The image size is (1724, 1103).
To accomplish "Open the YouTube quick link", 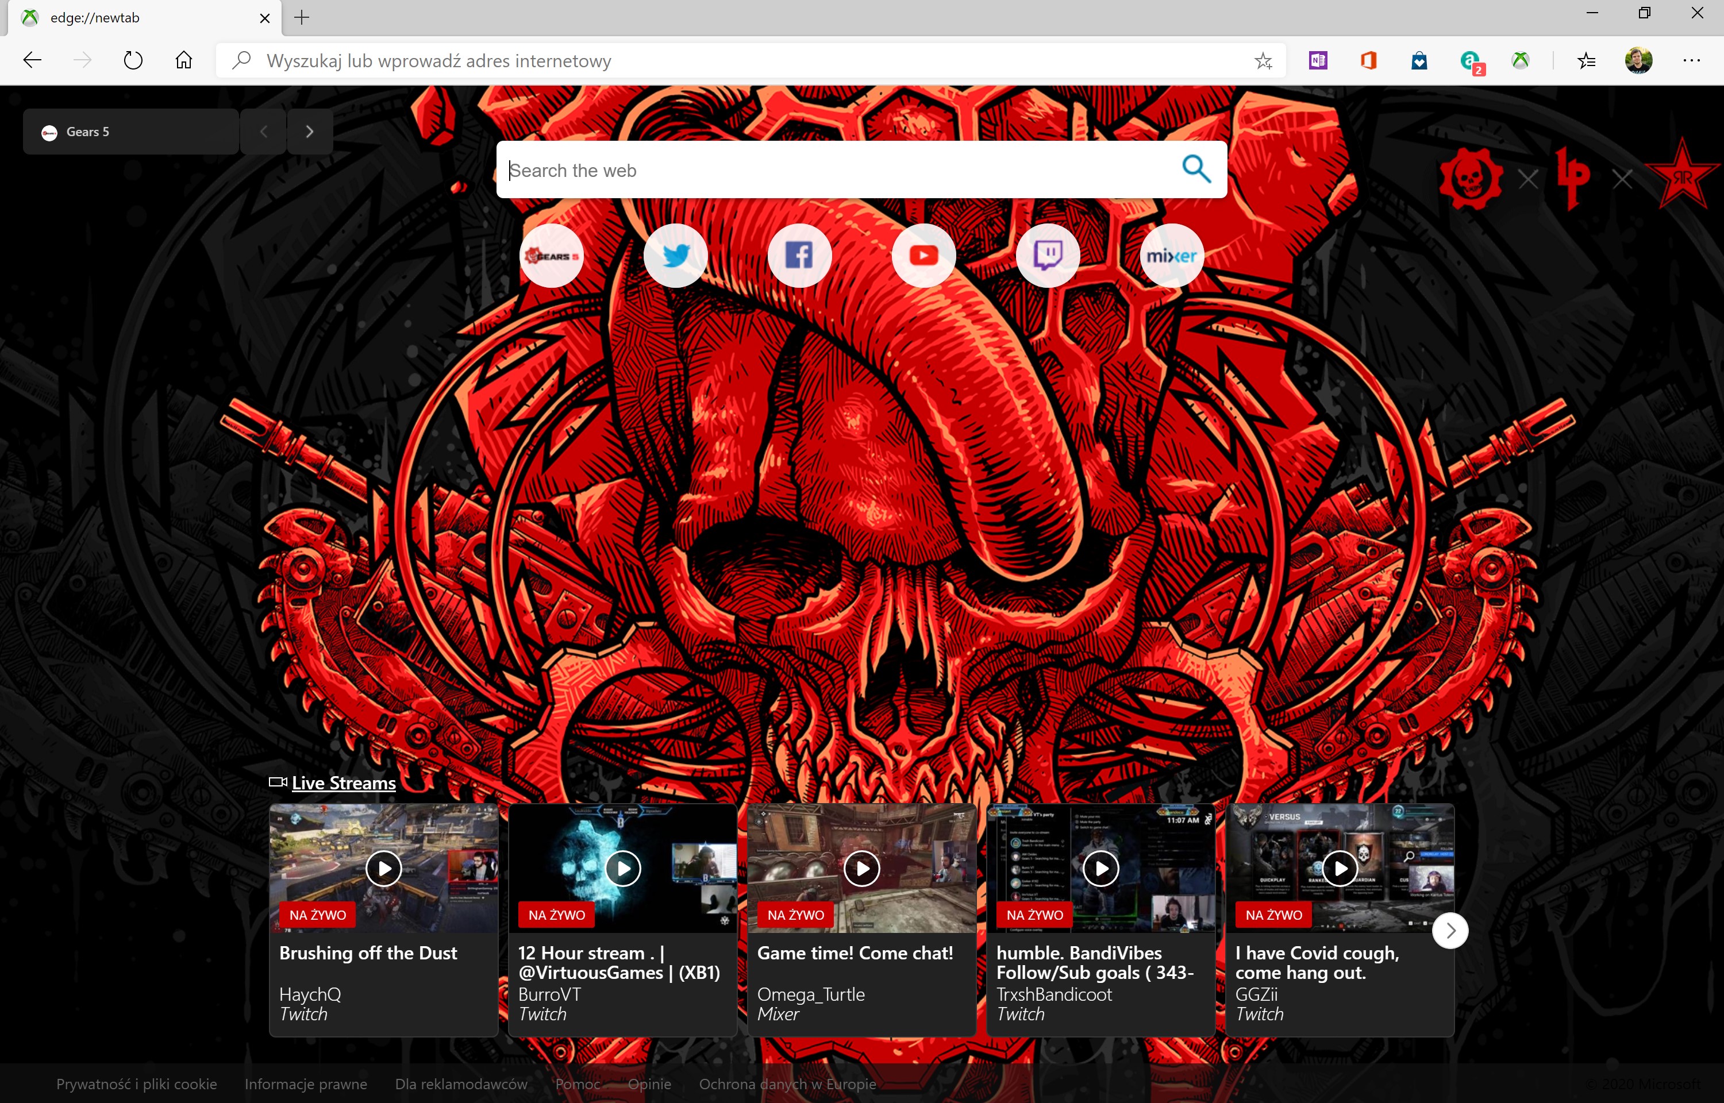I will pos(924,256).
